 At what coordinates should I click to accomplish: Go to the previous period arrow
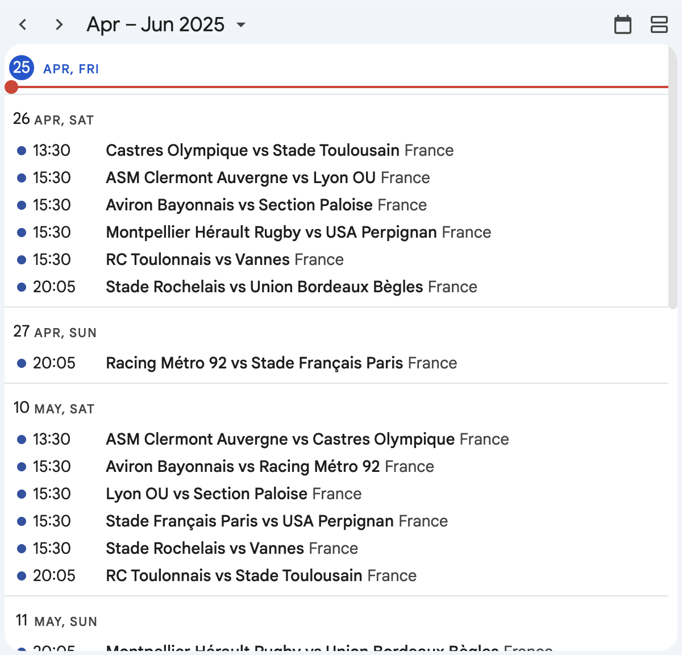(23, 24)
